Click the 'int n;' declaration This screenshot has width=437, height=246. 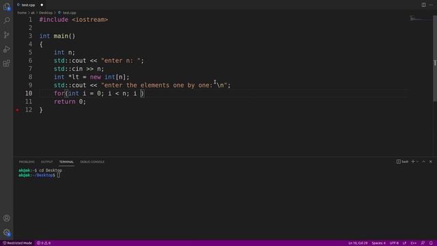click(x=64, y=53)
